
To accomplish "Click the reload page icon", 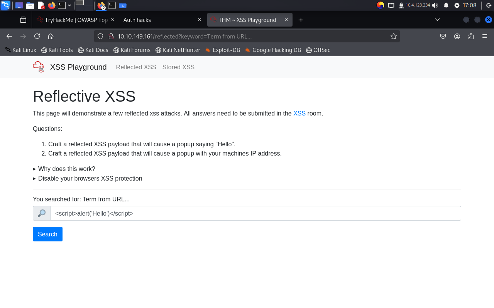I will (x=37, y=36).
